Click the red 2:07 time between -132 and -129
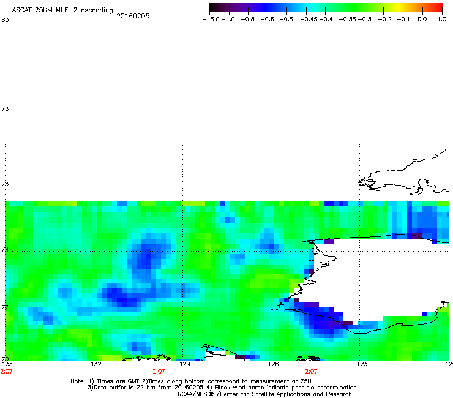The image size is (453, 398). click(x=159, y=372)
